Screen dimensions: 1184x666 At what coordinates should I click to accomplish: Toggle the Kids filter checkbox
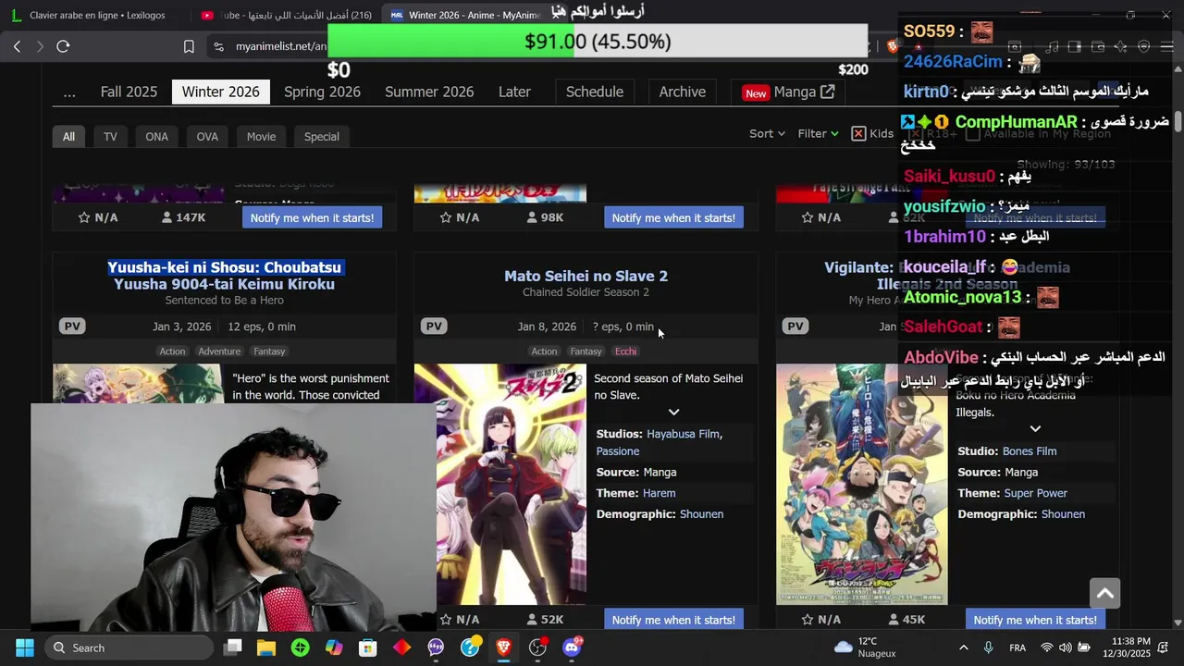click(x=858, y=133)
